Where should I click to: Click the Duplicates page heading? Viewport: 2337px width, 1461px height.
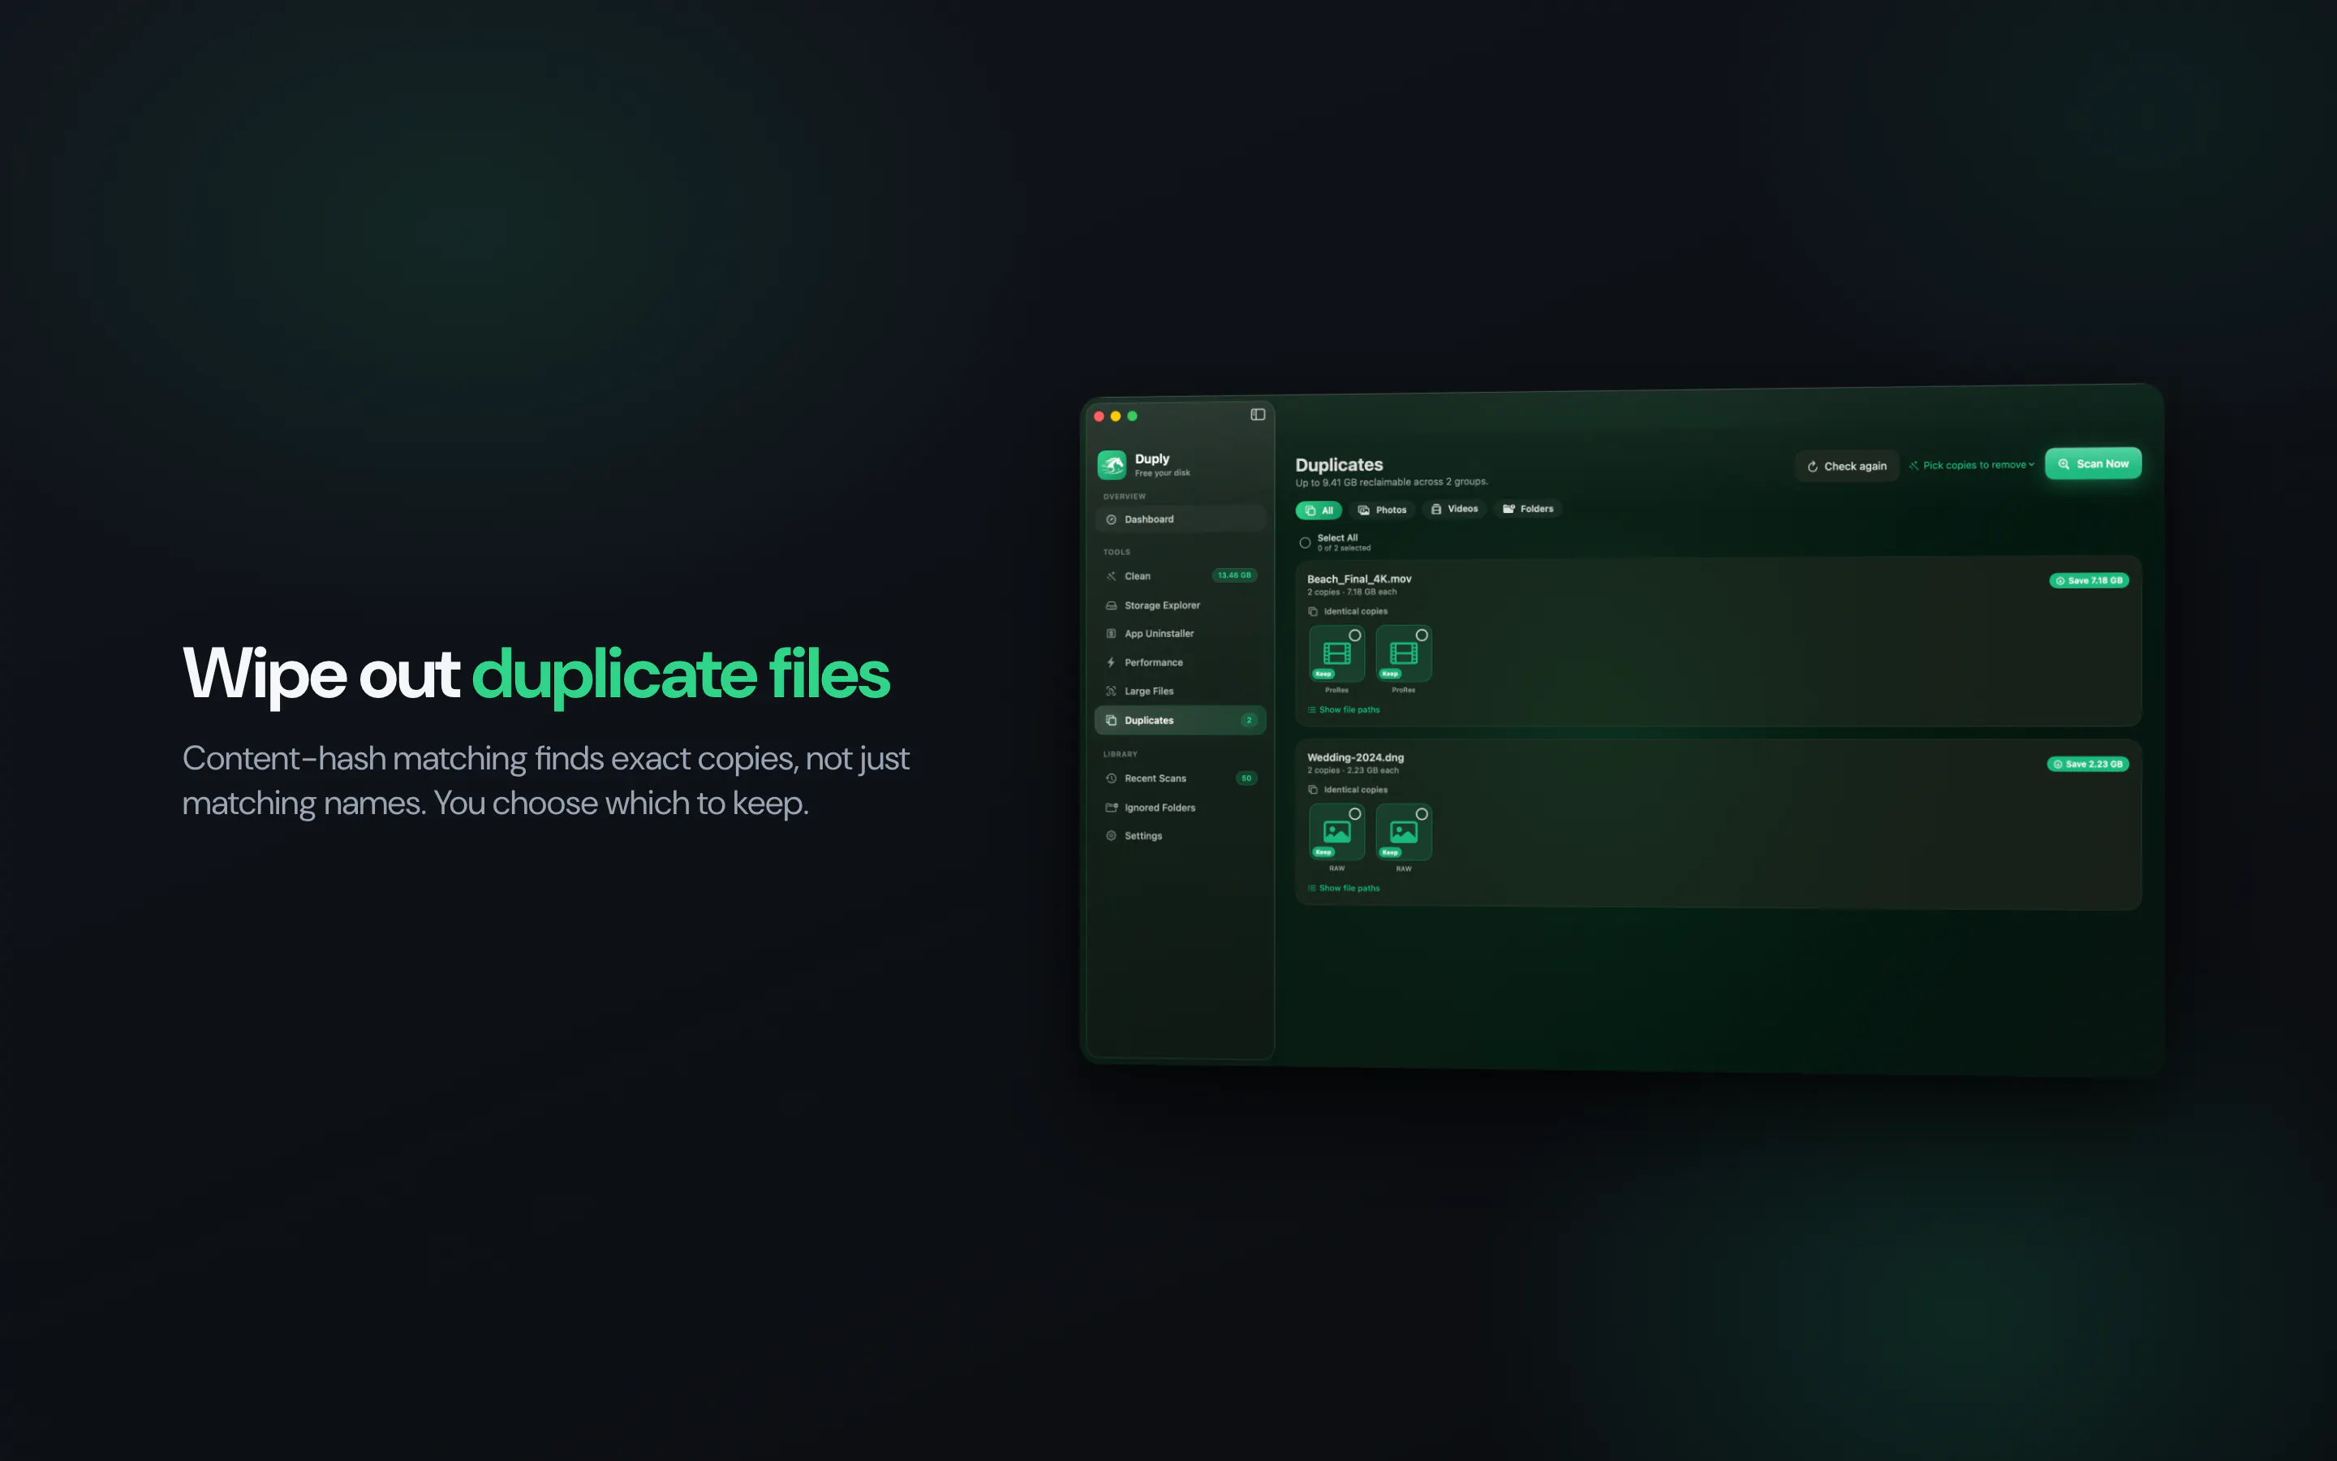[1338, 465]
